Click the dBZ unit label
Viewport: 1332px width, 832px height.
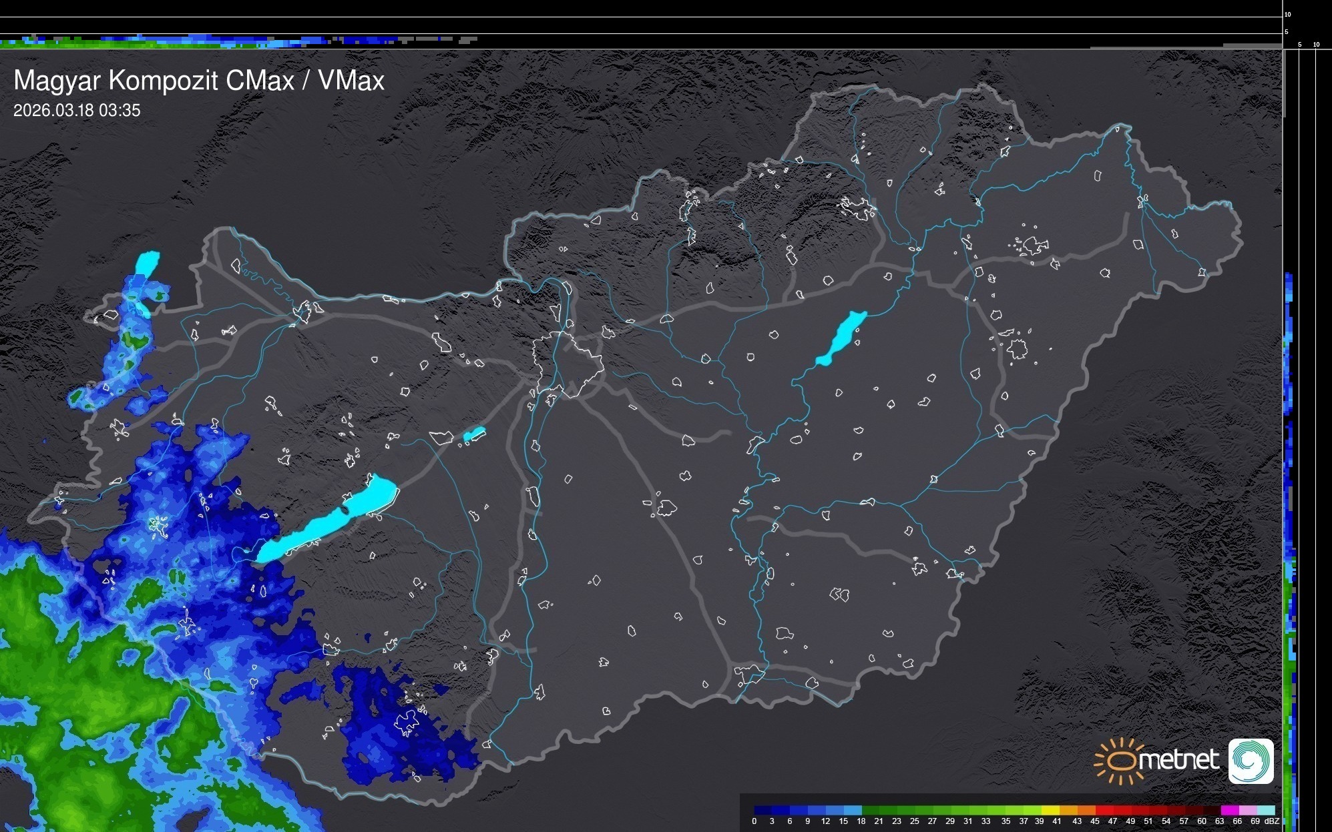coord(1272,821)
